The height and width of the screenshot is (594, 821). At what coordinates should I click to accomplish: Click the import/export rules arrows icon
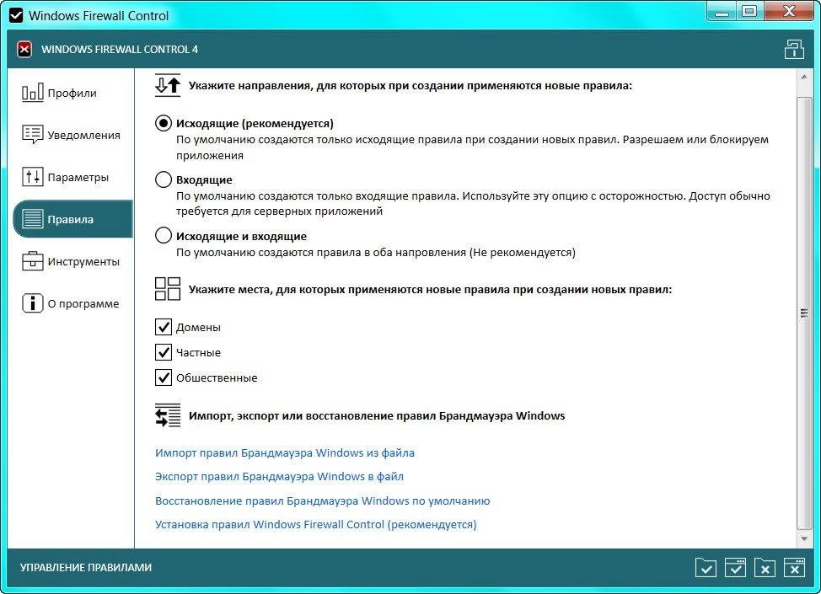168,415
